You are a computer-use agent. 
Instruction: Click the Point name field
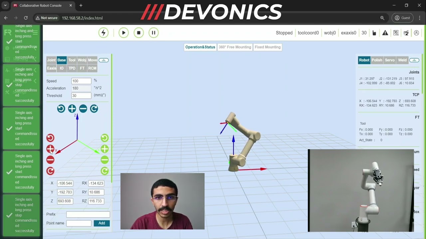(x=79, y=223)
